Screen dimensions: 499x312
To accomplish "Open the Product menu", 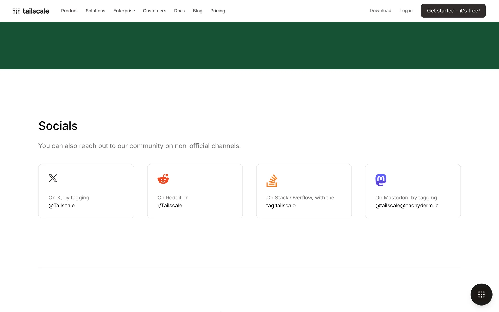I will [69, 11].
